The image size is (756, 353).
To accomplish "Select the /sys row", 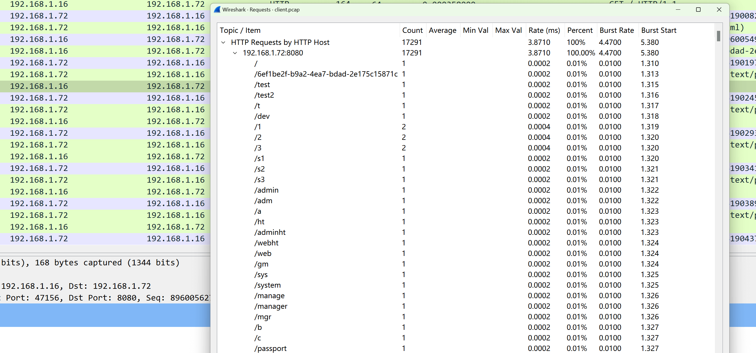I will click(x=467, y=275).
